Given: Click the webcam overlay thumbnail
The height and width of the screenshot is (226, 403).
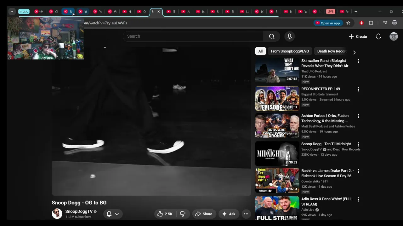Looking at the screenshot, I should (45, 38).
